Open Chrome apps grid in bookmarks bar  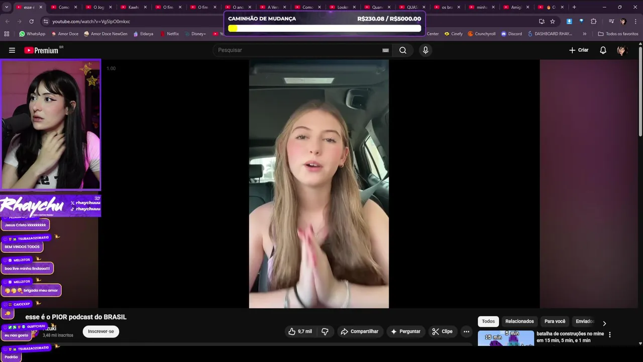7,34
